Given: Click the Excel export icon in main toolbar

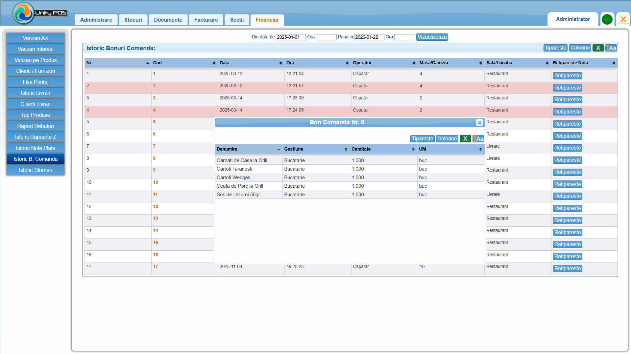Looking at the screenshot, I should tap(598, 48).
